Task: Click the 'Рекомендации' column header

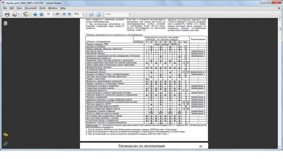Action: 198,39
